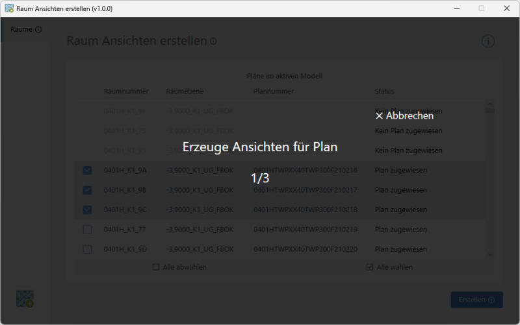Toggle the Alle wählen checkbox
The width and height of the screenshot is (520, 325).
[x=370, y=267]
